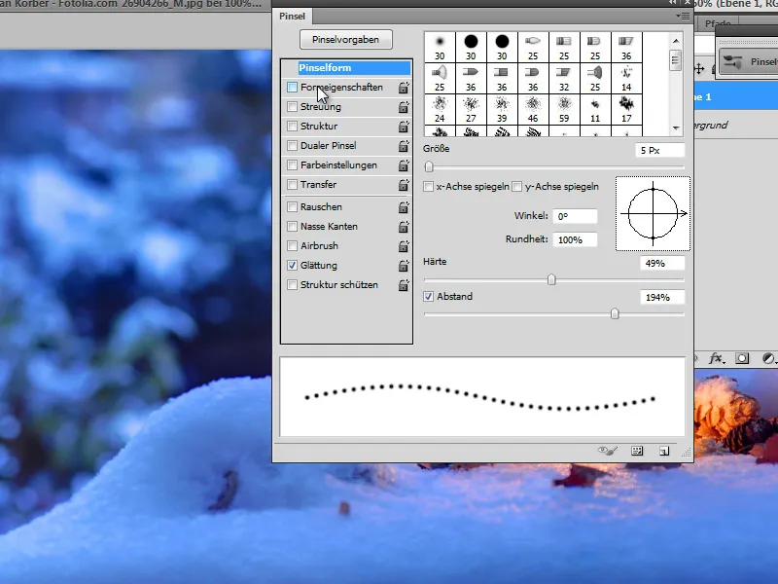Click the Härte slider handle
The image size is (778, 584).
coord(551,279)
